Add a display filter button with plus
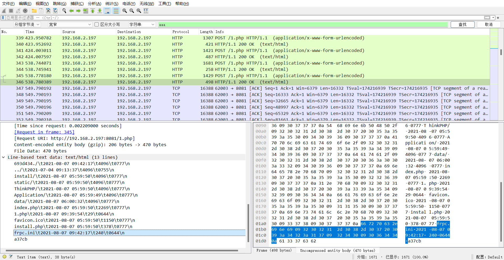504x260 pixels. coord(498,18)
